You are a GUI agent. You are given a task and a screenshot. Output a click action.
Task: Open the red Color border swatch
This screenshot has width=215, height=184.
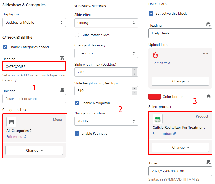coord(155,97)
